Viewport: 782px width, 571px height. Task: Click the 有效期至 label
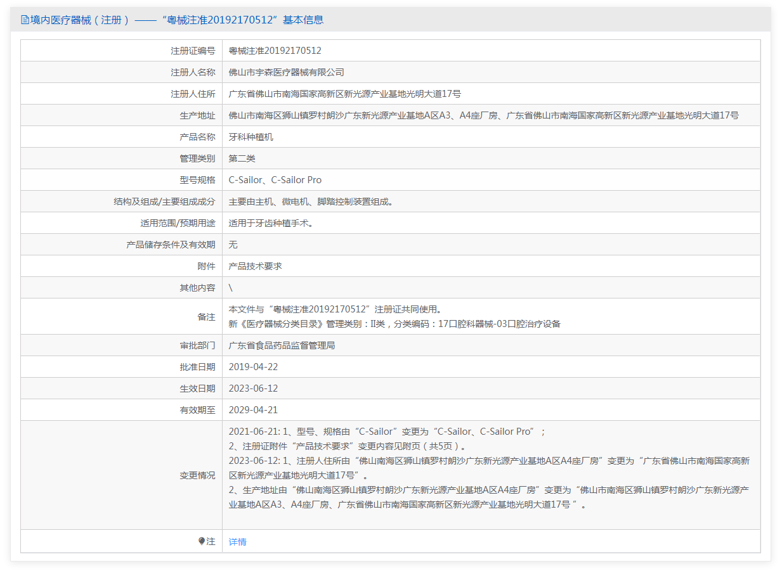197,410
